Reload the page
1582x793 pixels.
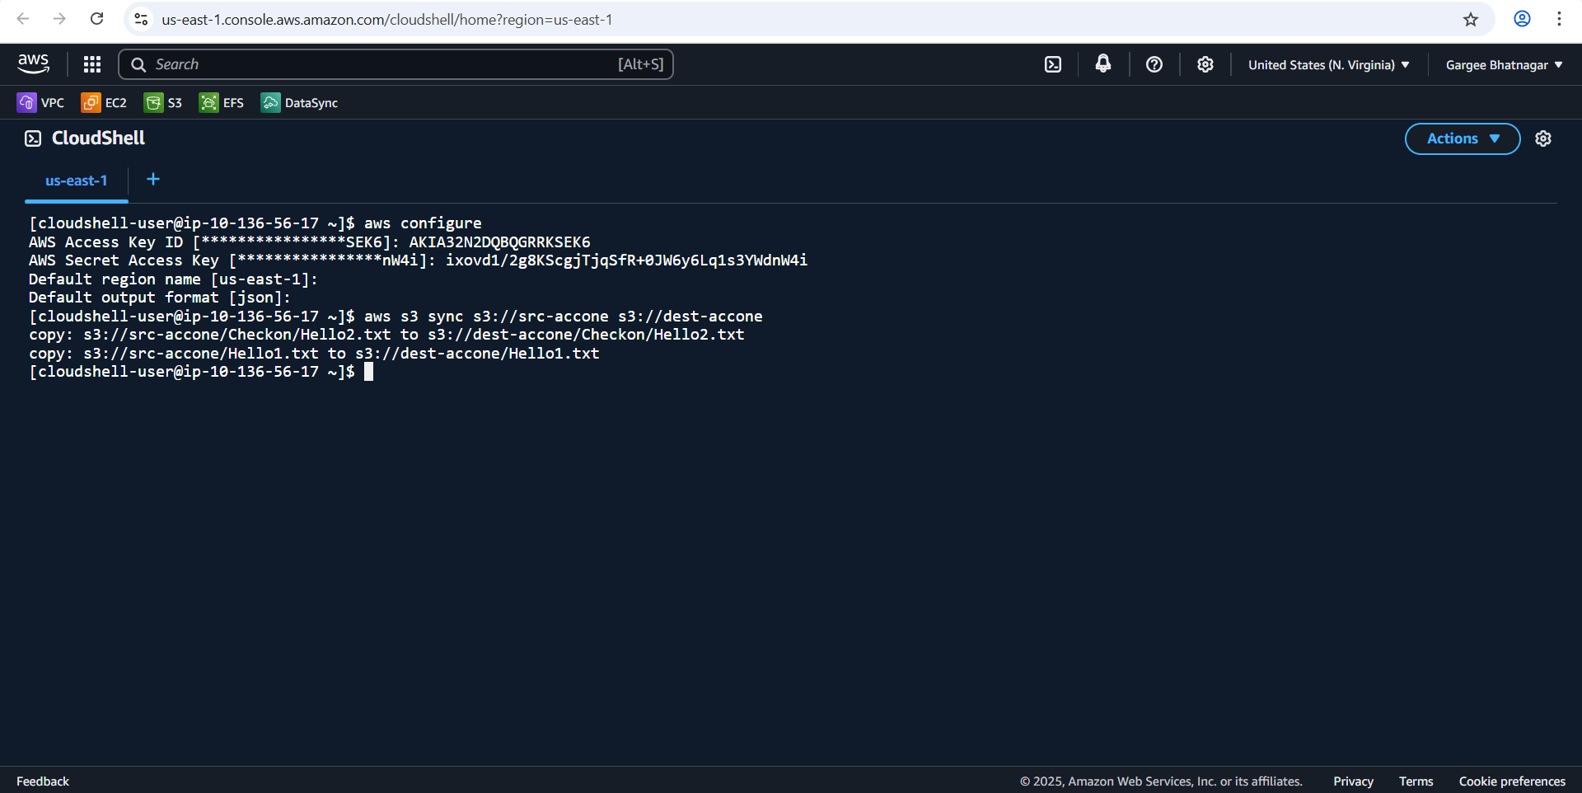(96, 19)
